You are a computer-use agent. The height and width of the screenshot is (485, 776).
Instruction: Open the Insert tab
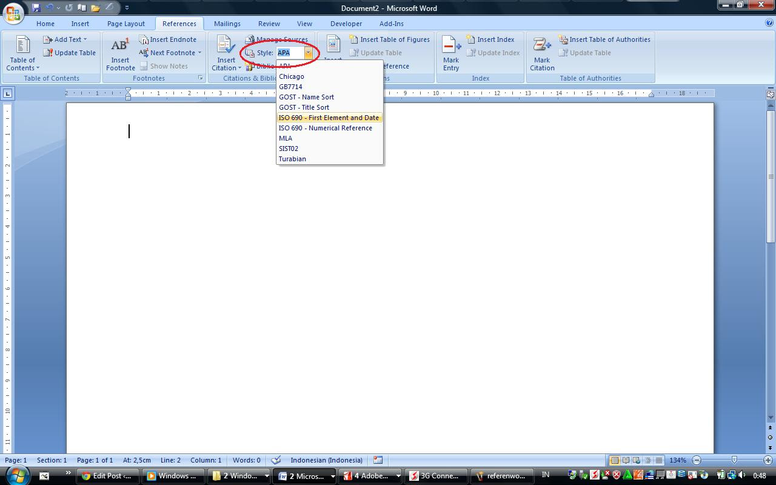(x=80, y=24)
